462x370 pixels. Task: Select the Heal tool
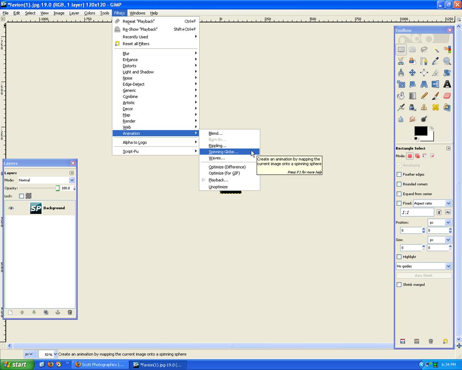point(435,107)
